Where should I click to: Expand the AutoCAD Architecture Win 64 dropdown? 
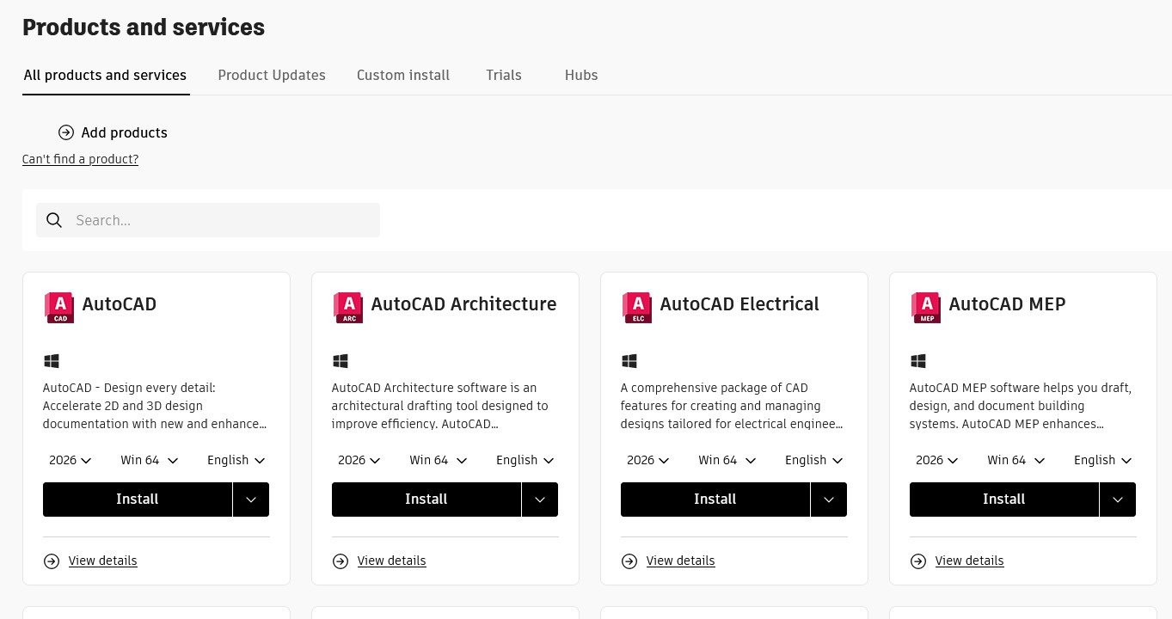[439, 461]
